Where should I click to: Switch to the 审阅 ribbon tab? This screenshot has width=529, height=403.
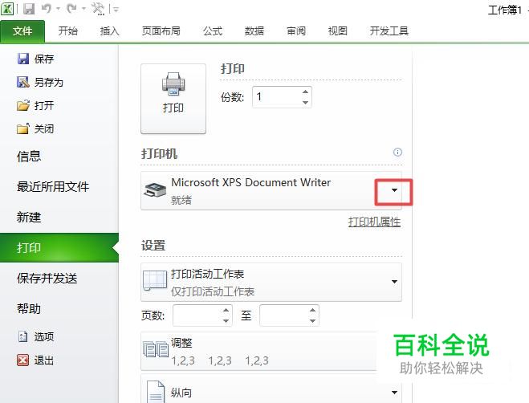(296, 31)
